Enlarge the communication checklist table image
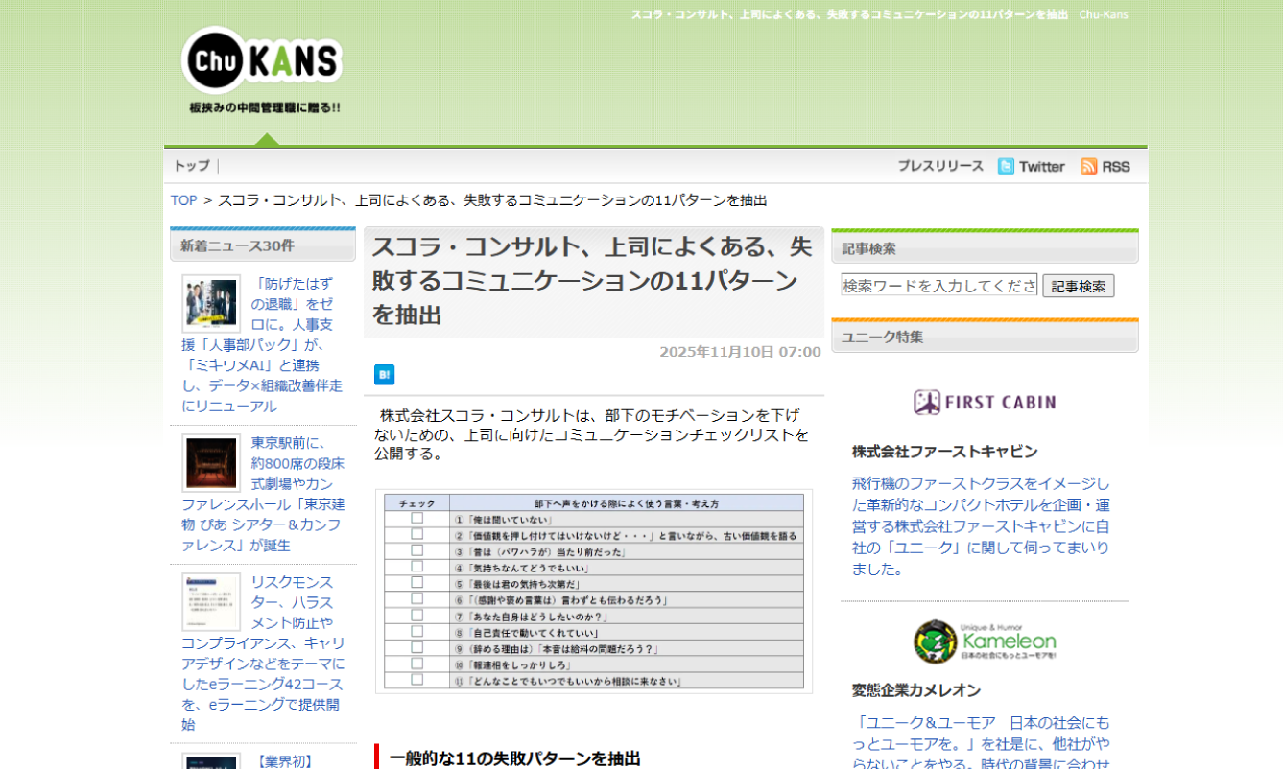 (593, 591)
